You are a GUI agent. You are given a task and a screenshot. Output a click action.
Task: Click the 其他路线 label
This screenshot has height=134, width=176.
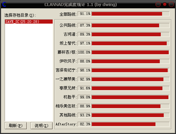68,115
